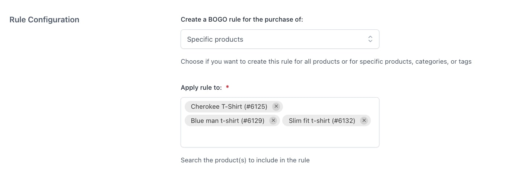Click the 'Specific products' selected value text
Screen dimensions: 528x178
(x=215, y=39)
